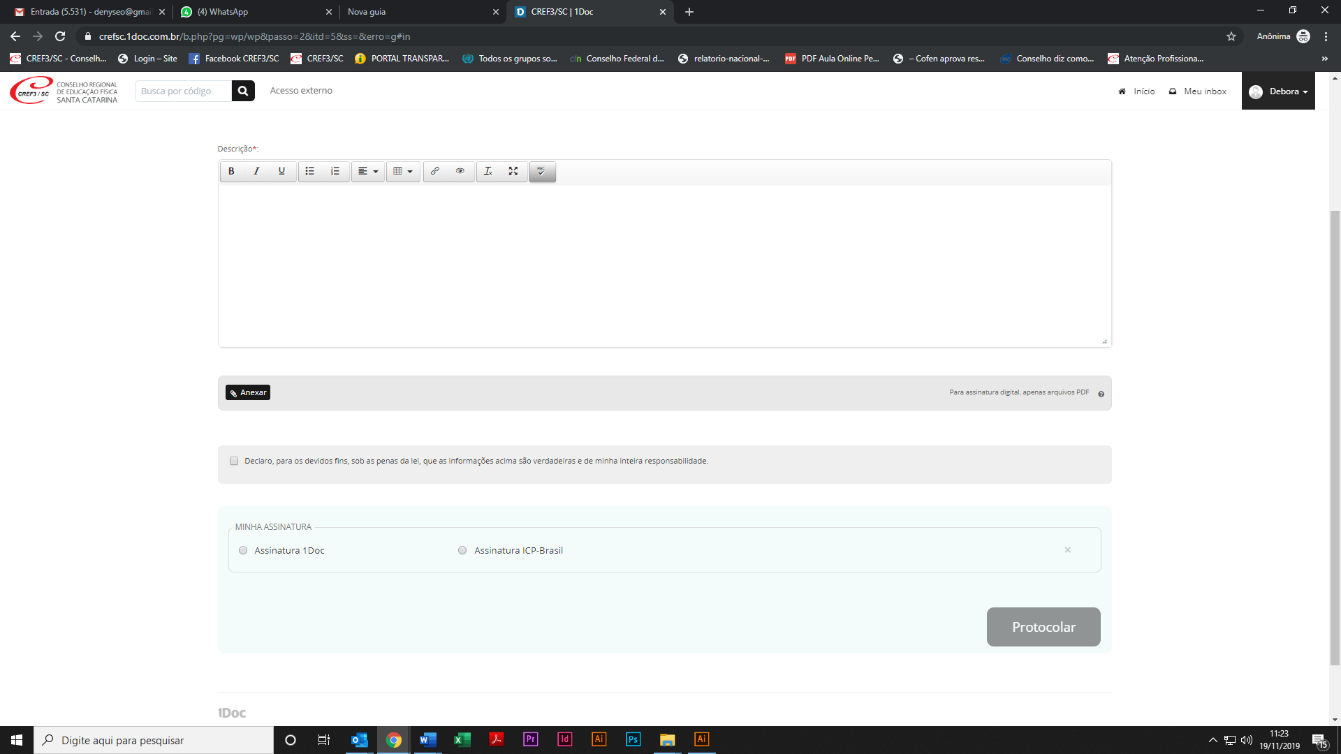
Task: Click the Anexar attachment button
Action: [248, 392]
